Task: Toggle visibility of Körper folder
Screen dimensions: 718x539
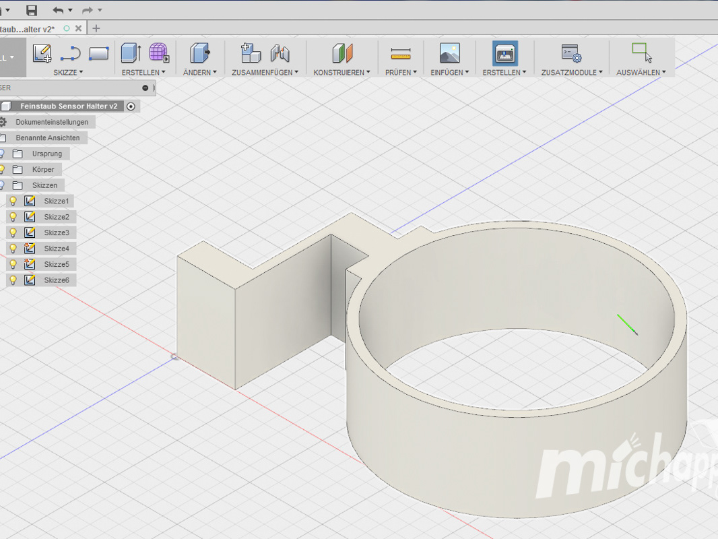Action: 2,169
